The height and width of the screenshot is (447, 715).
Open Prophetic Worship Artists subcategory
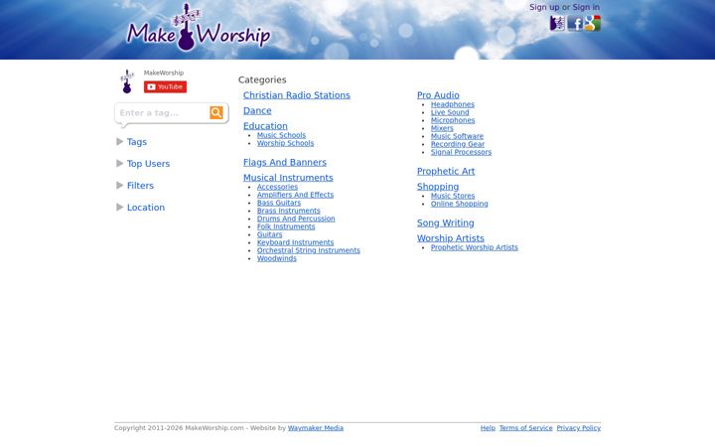(475, 247)
